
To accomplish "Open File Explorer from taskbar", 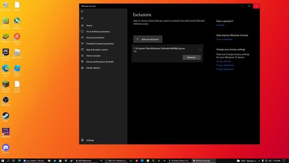I will coord(49,161).
